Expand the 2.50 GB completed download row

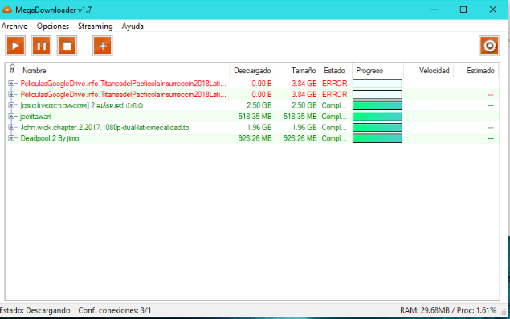tap(11, 105)
